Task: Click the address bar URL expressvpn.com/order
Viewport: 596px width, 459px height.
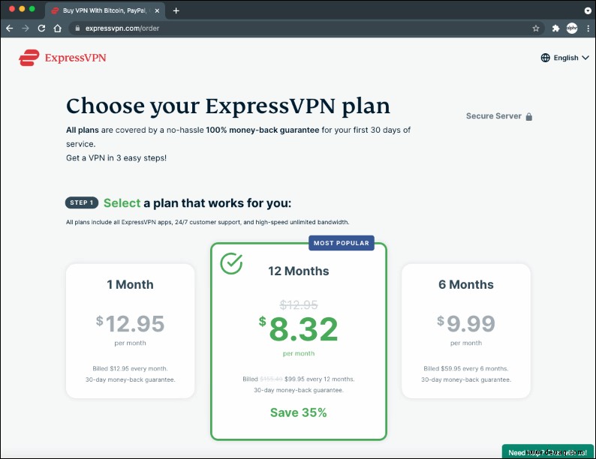Action: click(122, 28)
